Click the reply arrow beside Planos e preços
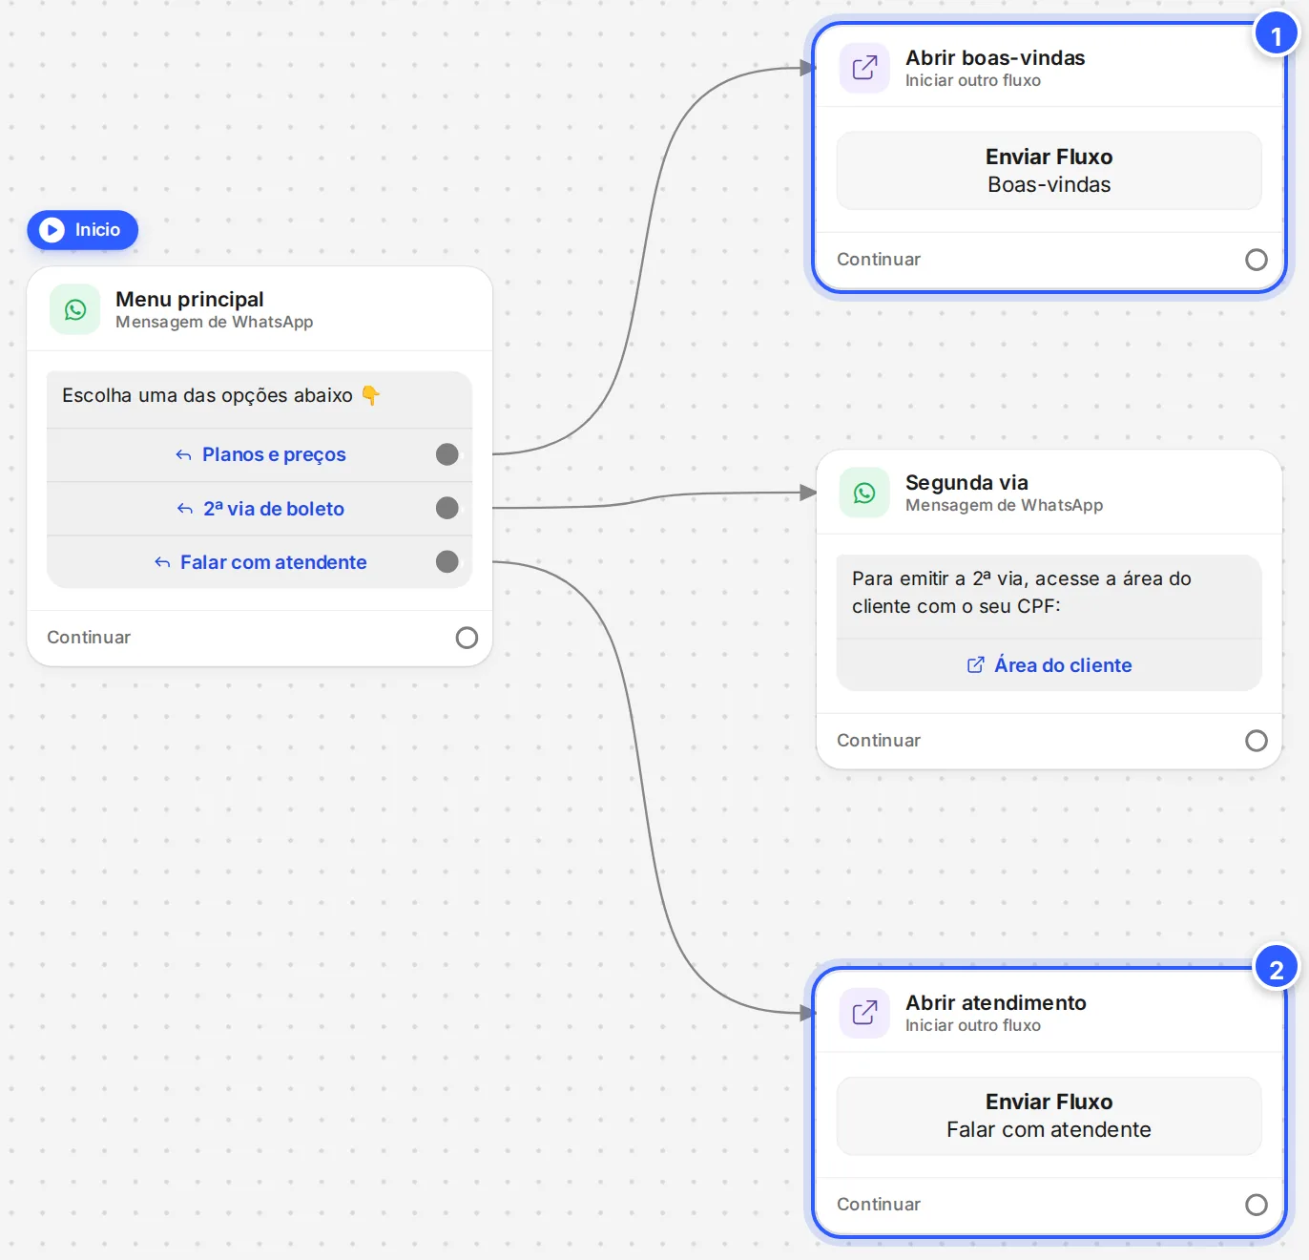Image resolution: width=1309 pixels, height=1260 pixels. point(184,455)
